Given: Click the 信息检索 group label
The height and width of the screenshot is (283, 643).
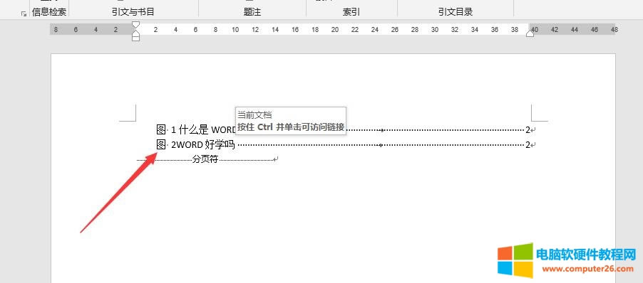Looking at the screenshot, I should (49, 12).
